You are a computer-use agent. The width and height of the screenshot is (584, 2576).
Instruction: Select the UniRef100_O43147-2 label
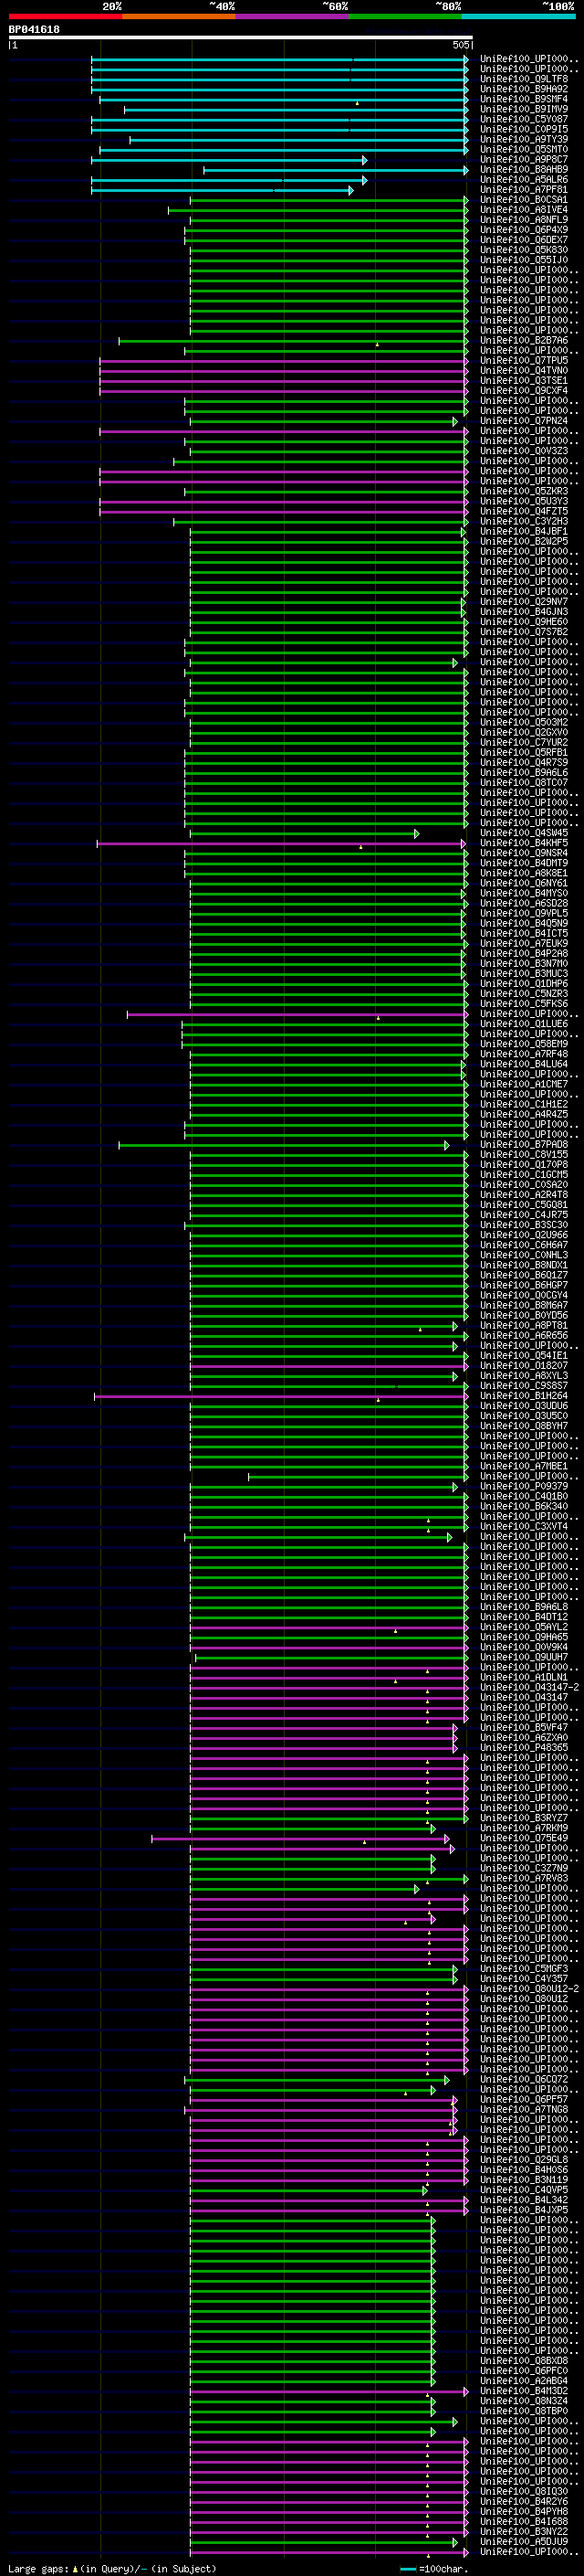[x=529, y=1687]
